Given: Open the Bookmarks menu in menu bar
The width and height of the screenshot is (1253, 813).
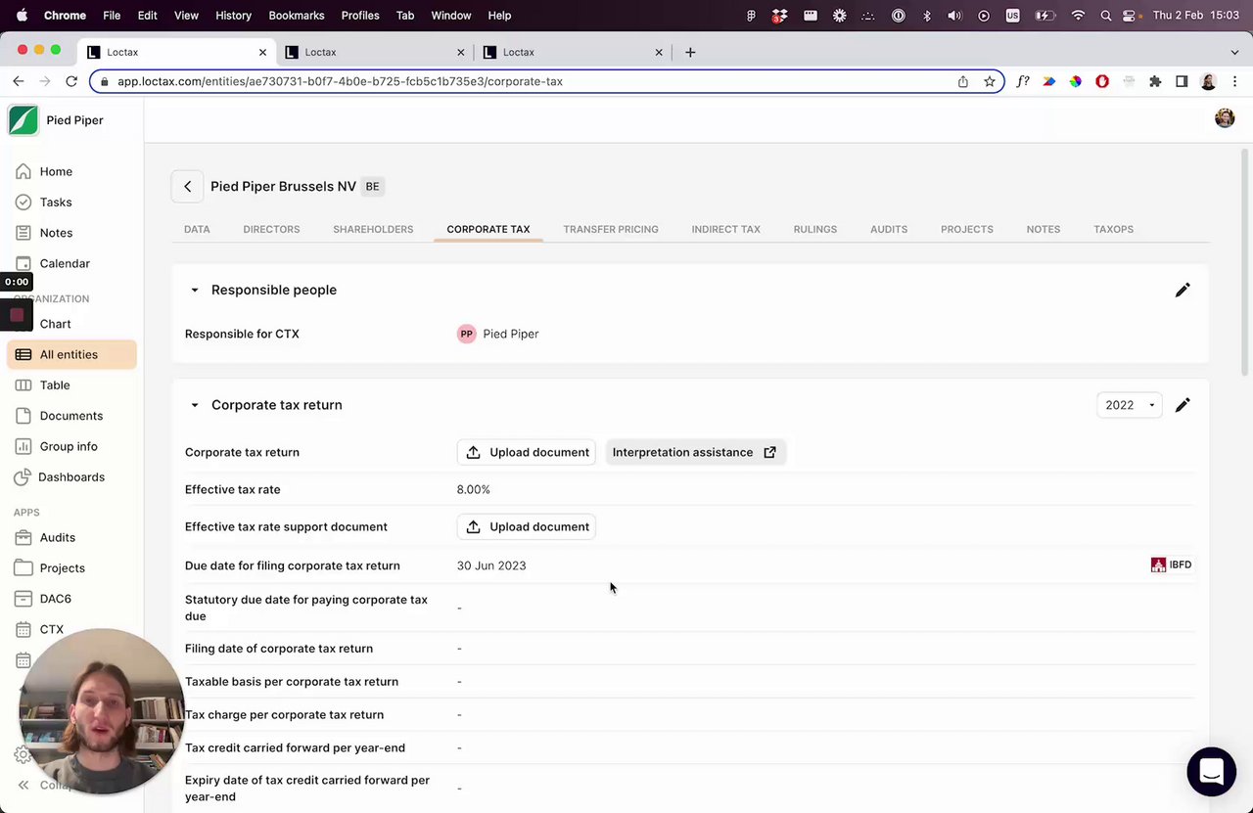Looking at the screenshot, I should [x=296, y=16].
